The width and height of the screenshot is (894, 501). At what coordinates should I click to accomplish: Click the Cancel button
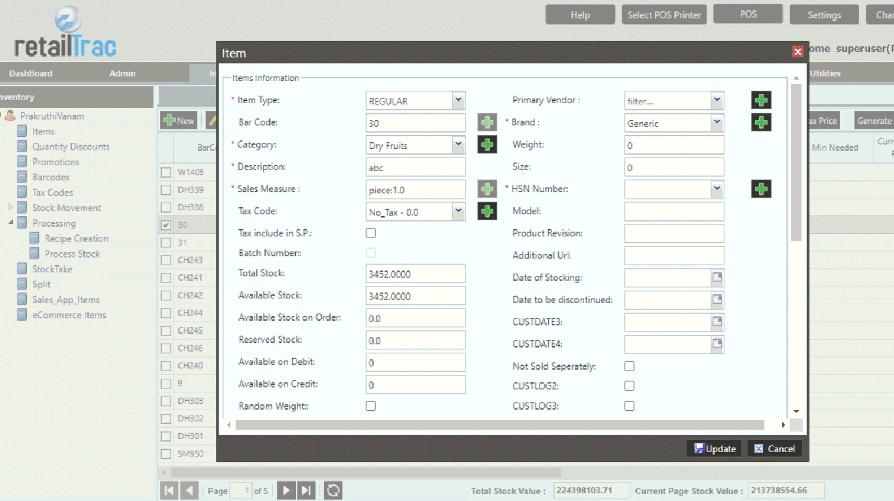click(775, 449)
